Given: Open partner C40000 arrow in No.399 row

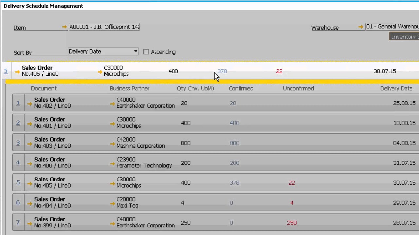Looking at the screenshot, I should coord(112,224).
